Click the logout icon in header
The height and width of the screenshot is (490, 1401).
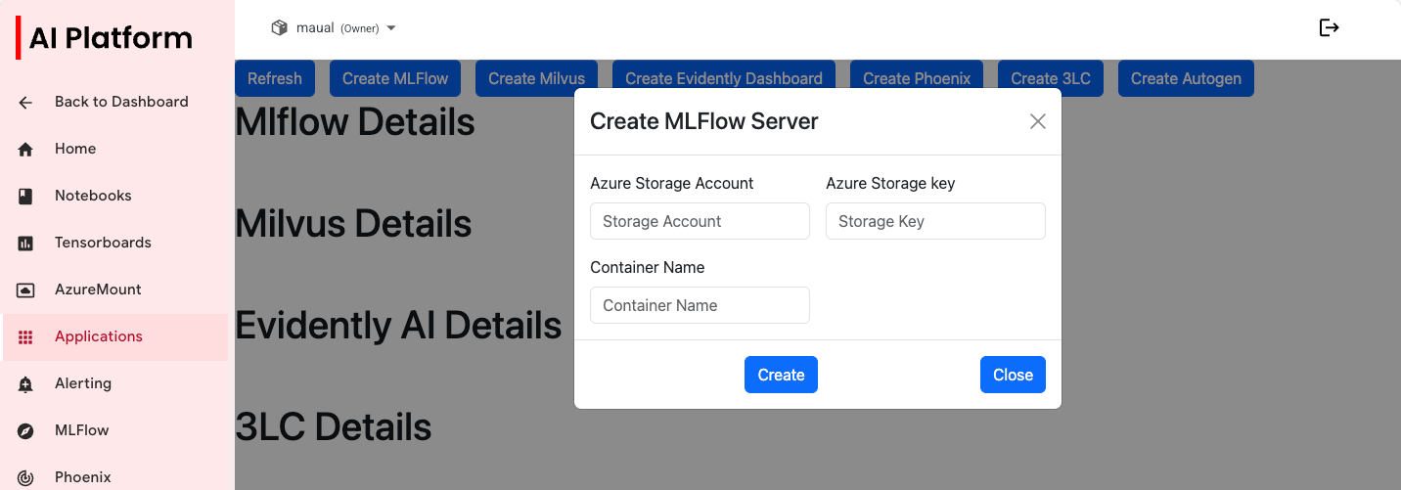[1329, 27]
